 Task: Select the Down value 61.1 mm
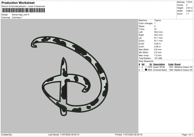[158, 41]
